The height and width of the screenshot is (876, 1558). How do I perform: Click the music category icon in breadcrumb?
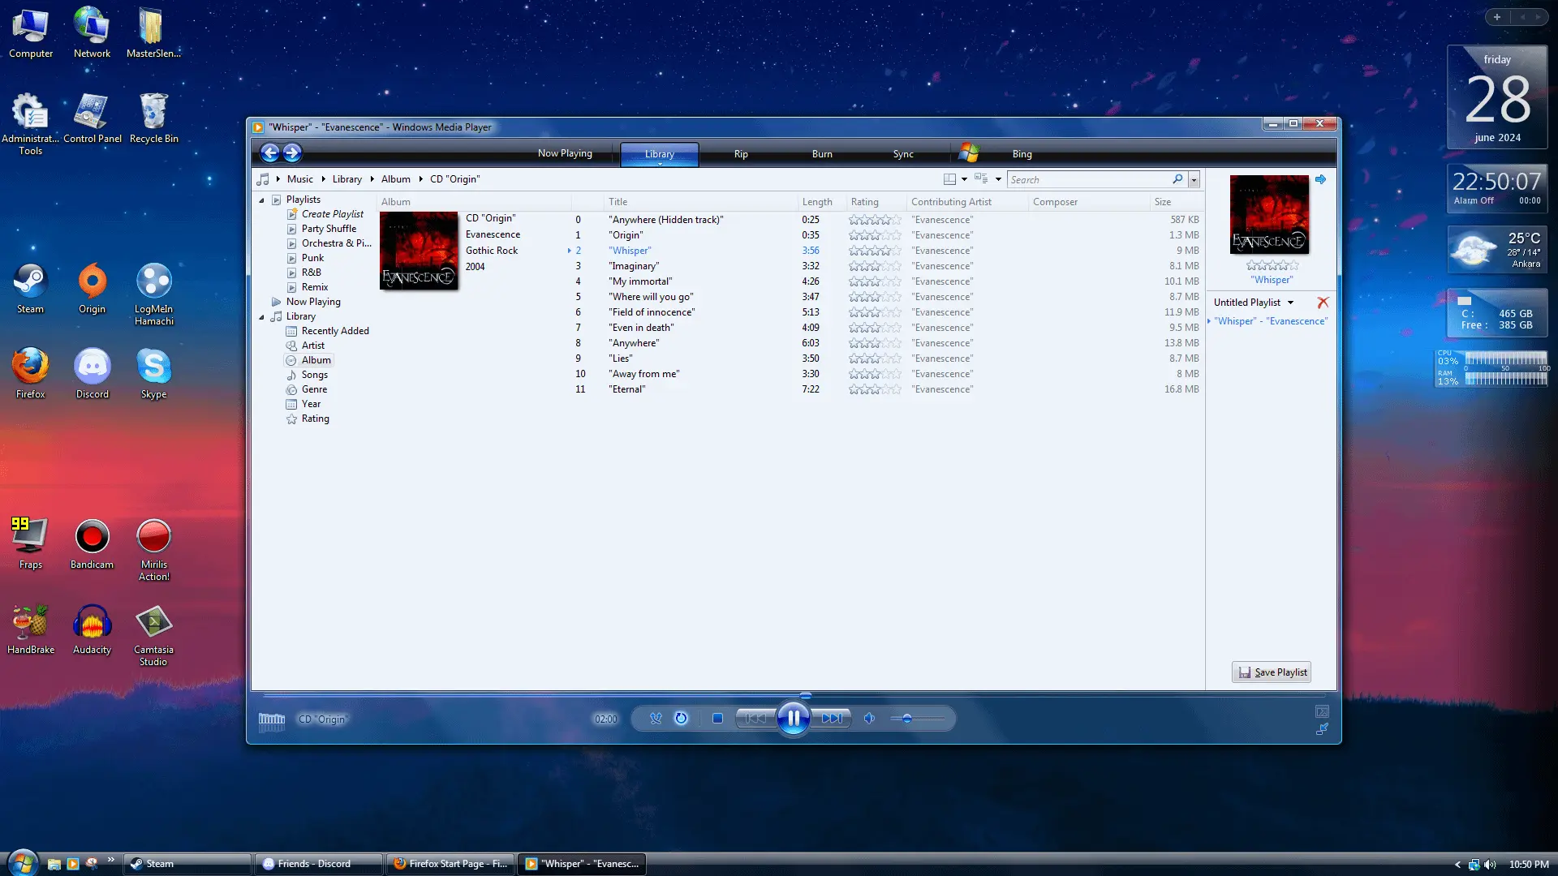coord(263,179)
